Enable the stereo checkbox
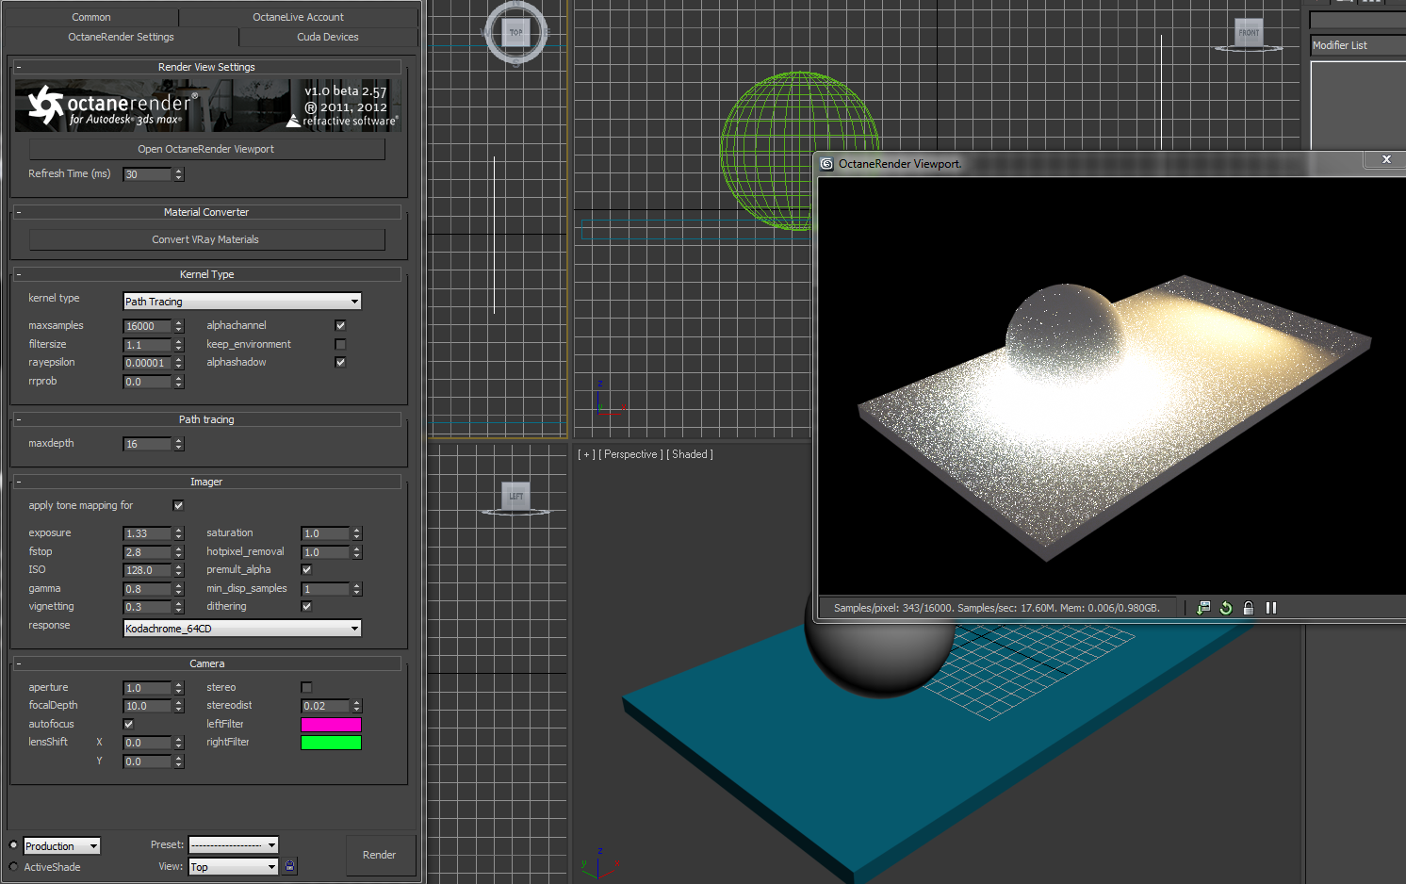Image resolution: width=1406 pixels, height=884 pixels. point(306,687)
